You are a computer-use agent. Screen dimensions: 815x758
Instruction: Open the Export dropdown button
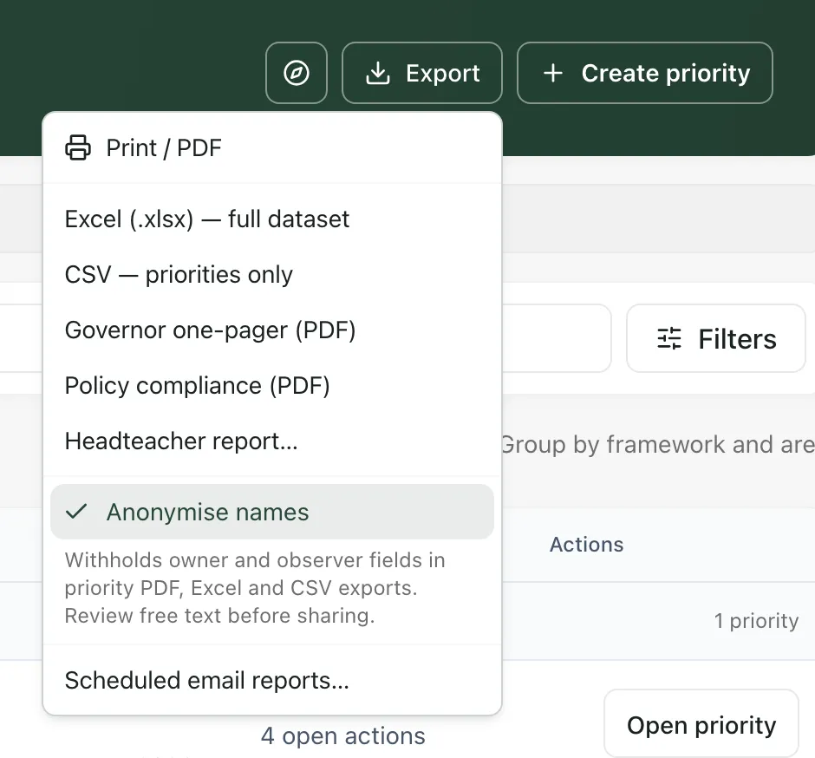point(421,73)
